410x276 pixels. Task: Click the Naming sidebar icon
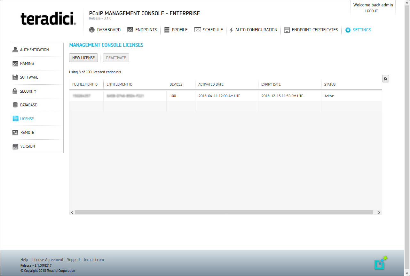15,64
